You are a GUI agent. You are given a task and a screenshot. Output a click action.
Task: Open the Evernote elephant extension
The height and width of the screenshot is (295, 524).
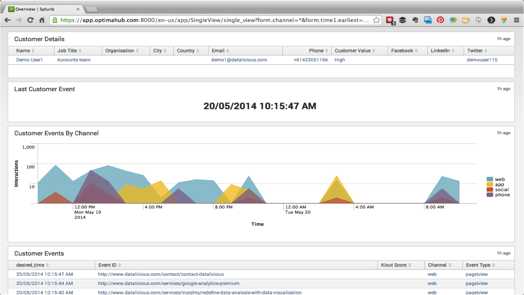pyautogui.click(x=415, y=20)
